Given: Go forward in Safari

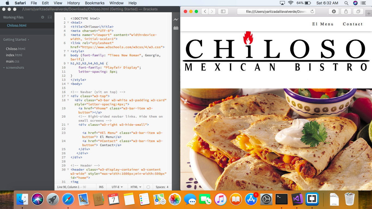Looking at the screenshot, I should [212, 11].
